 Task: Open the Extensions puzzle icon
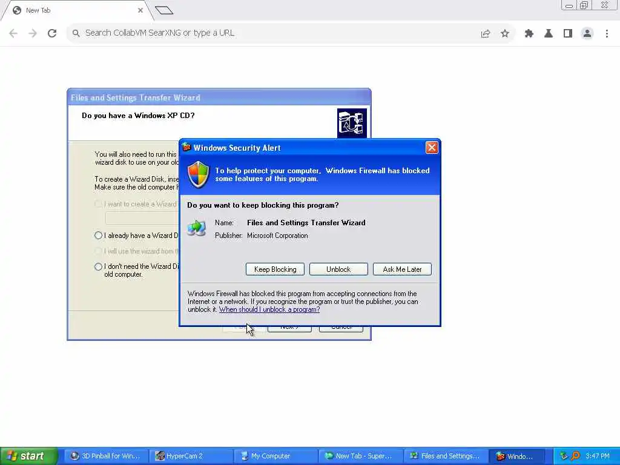coord(529,34)
